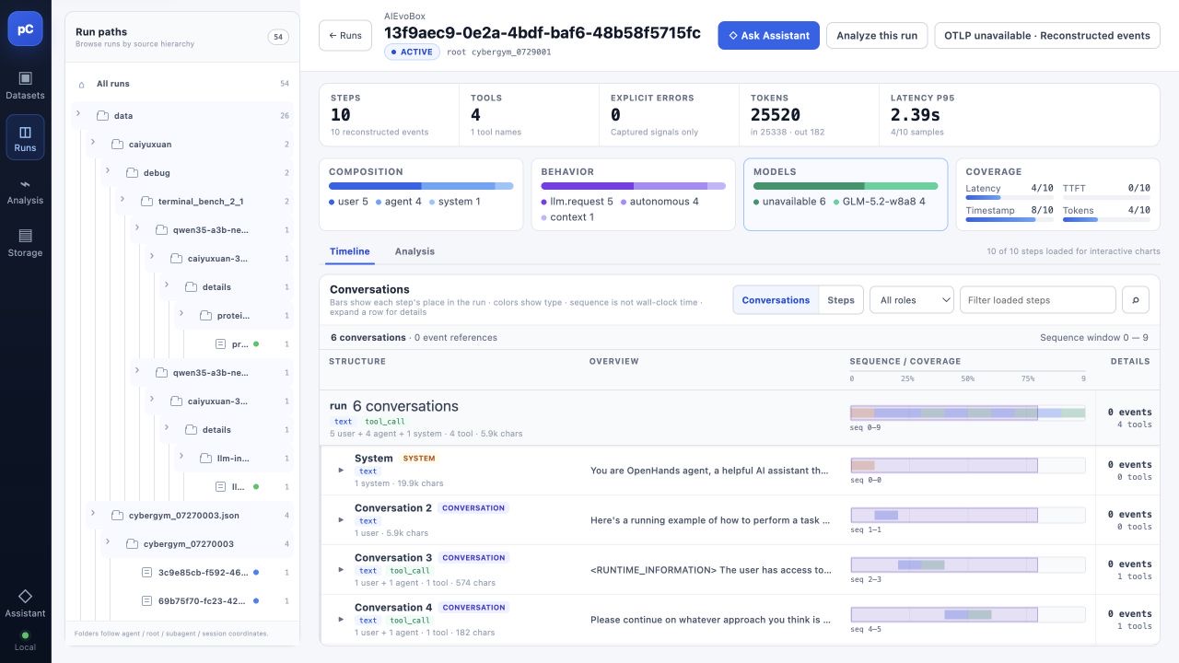Switch to the Analysis tab
This screenshot has height=663, width=1179.
pyautogui.click(x=414, y=251)
